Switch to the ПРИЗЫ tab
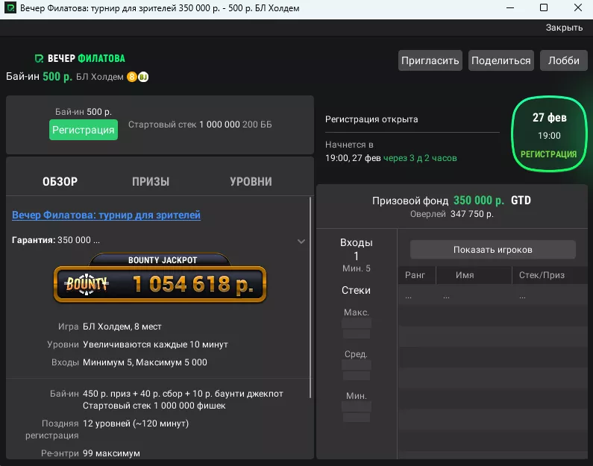Screen dimensions: 593x466 (151, 181)
